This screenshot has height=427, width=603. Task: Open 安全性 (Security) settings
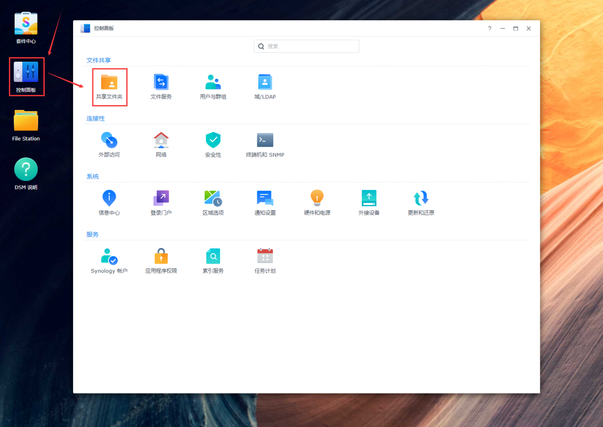(213, 140)
